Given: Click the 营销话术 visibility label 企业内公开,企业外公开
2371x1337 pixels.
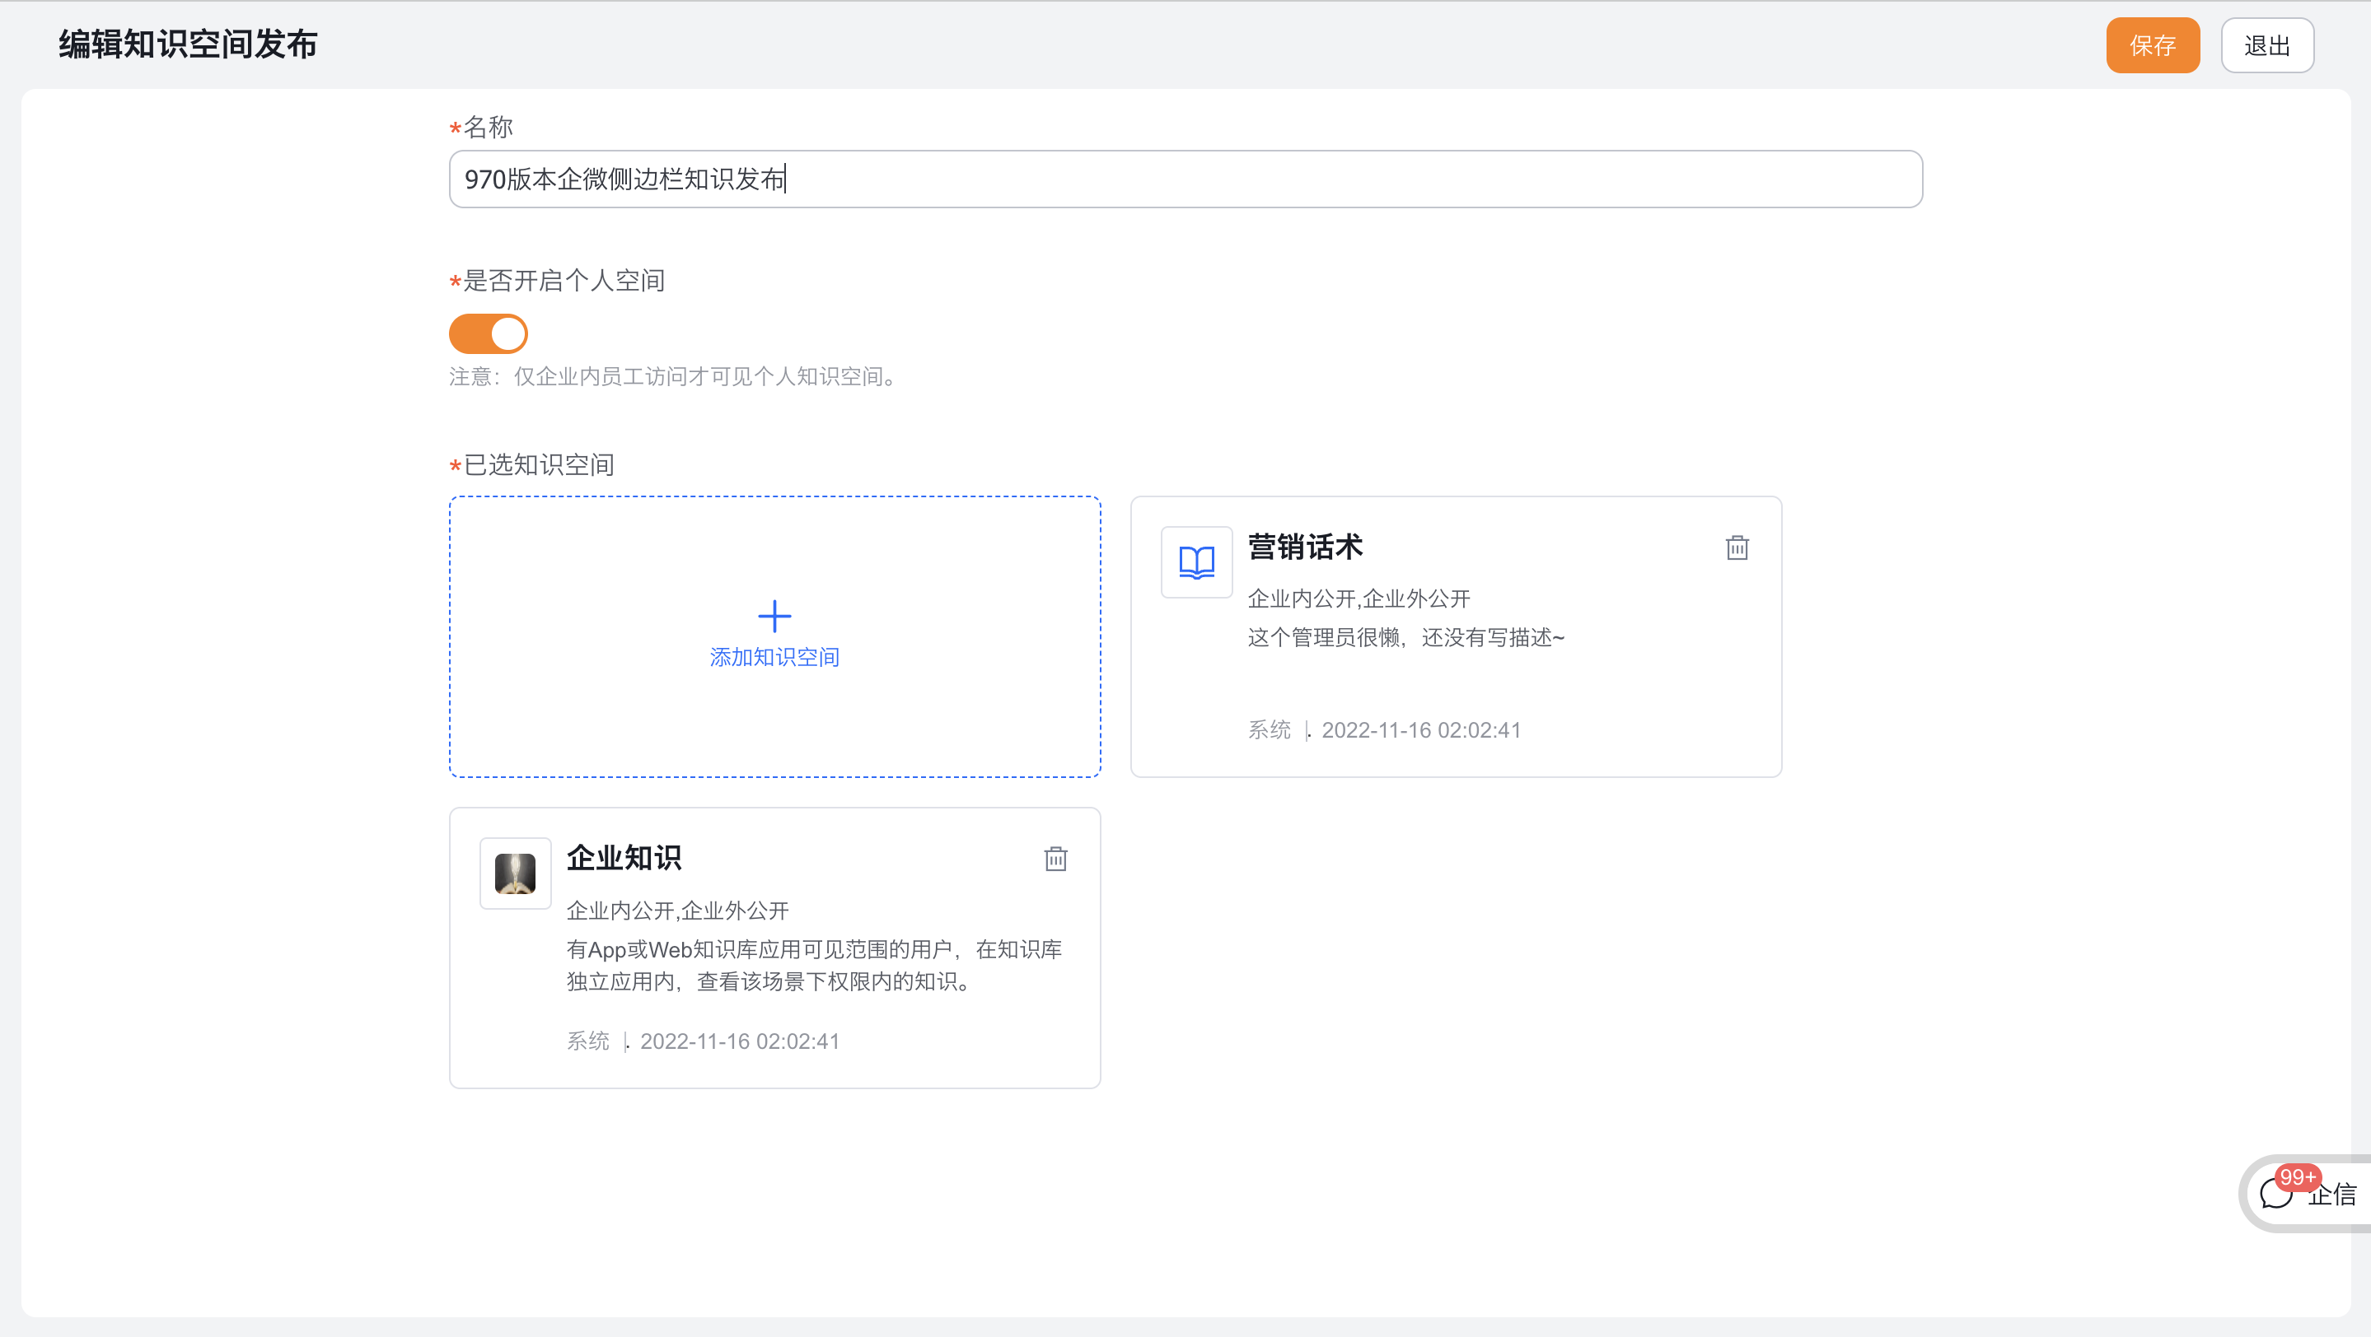Looking at the screenshot, I should [1359, 599].
